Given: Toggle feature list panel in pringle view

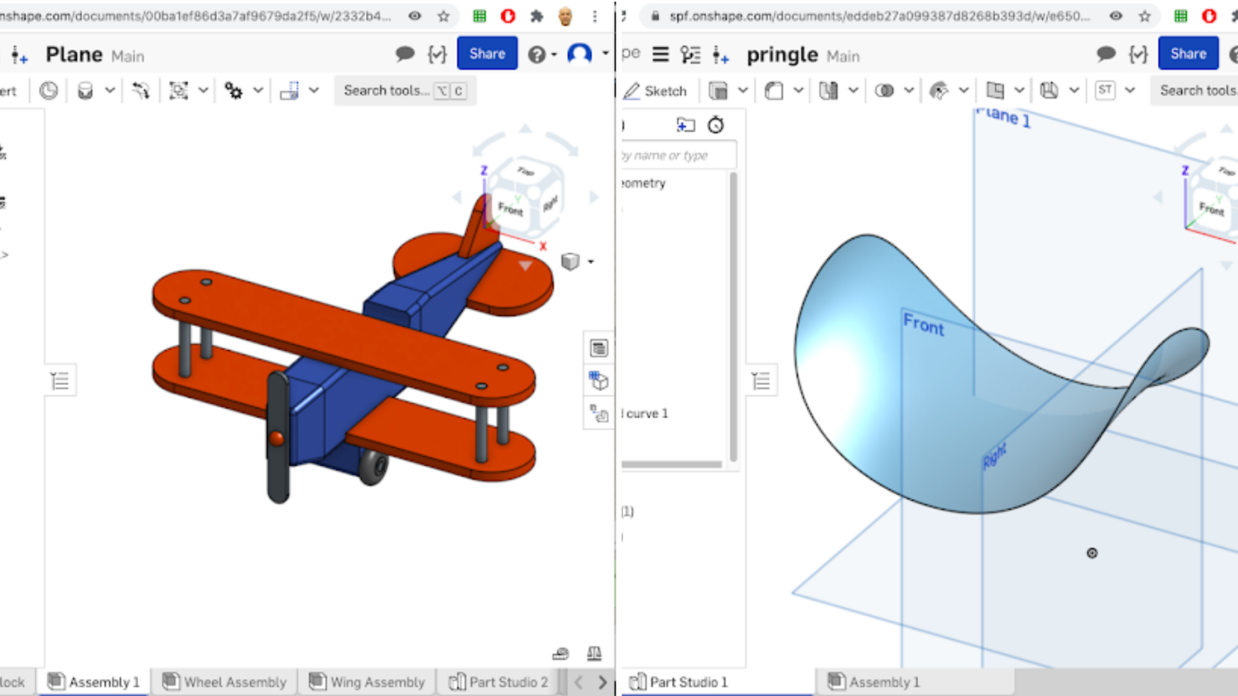Looking at the screenshot, I should [761, 380].
